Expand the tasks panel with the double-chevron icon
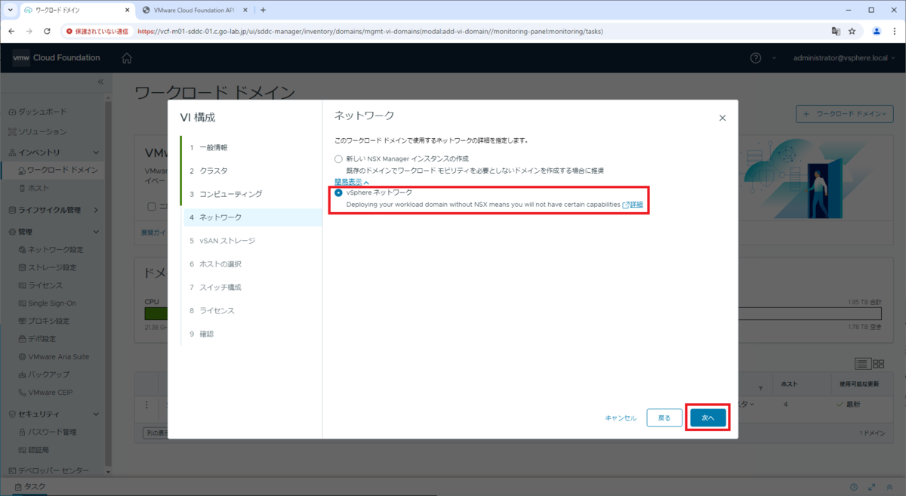This screenshot has height=496, width=906. [889, 487]
